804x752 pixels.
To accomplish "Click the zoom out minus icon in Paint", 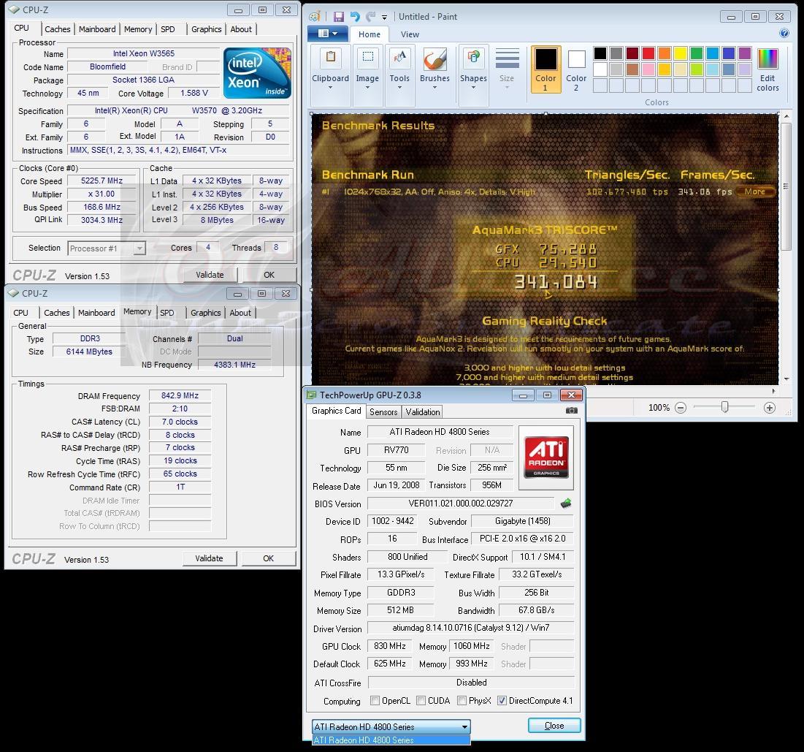I will point(681,408).
